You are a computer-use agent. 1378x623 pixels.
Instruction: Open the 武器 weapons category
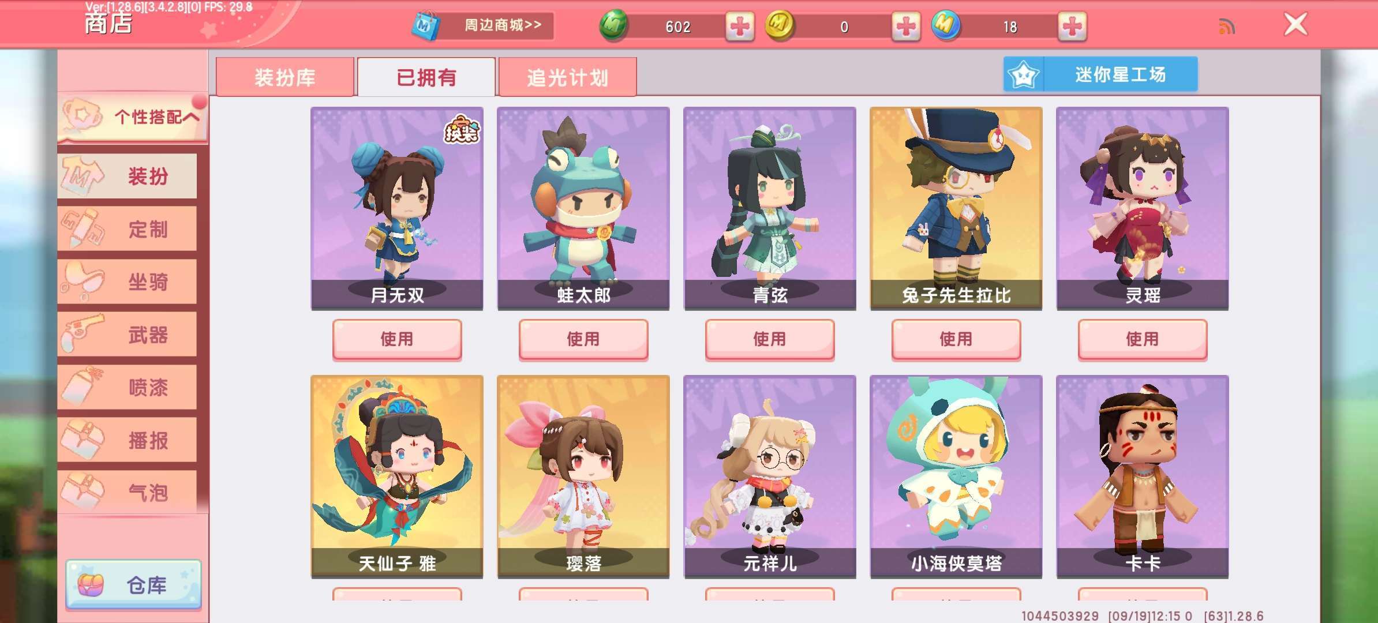[128, 335]
